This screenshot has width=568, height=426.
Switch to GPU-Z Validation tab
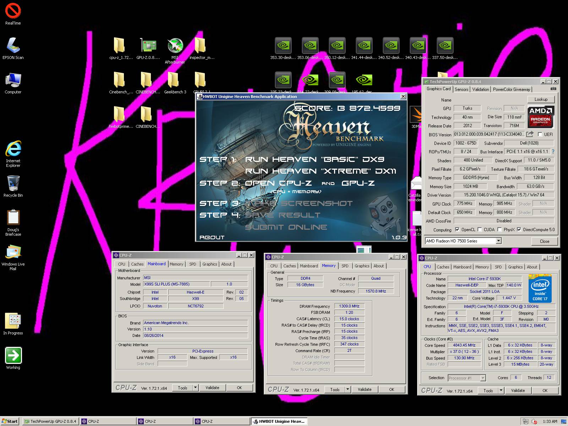481,89
